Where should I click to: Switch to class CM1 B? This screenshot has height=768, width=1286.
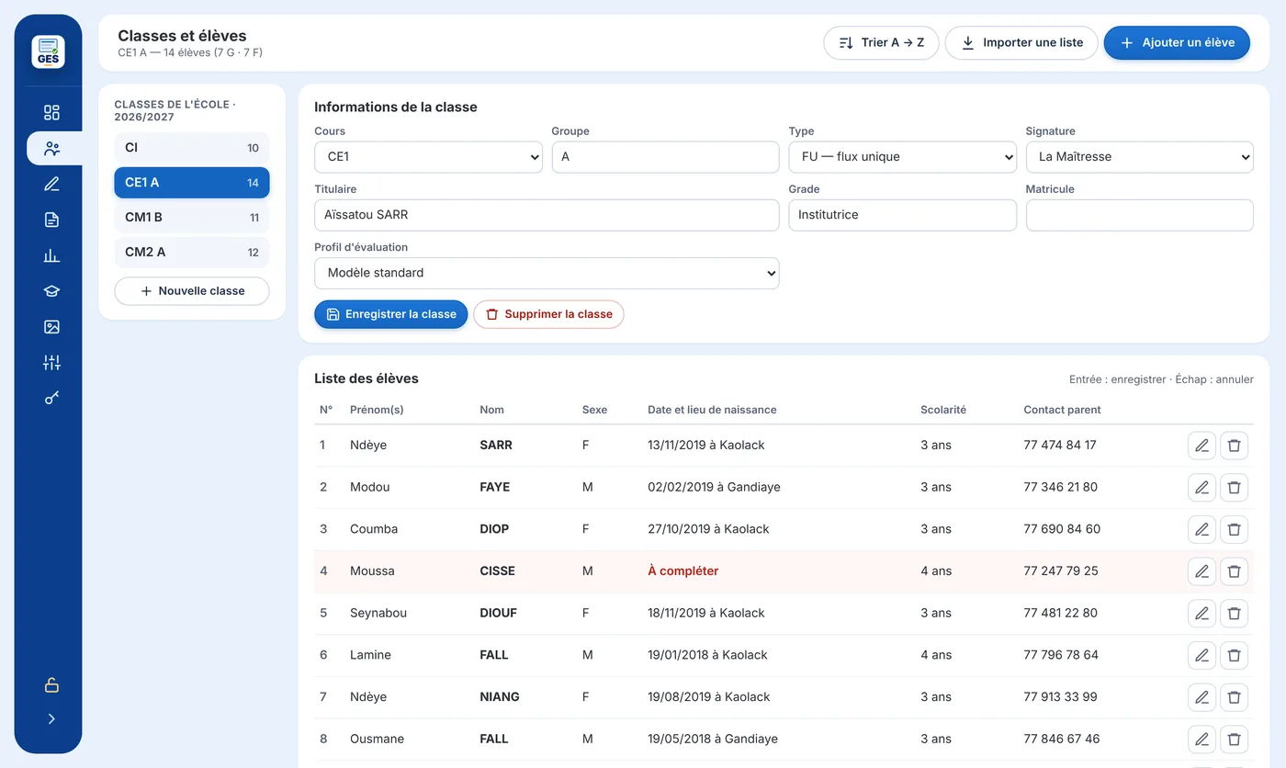tap(192, 218)
